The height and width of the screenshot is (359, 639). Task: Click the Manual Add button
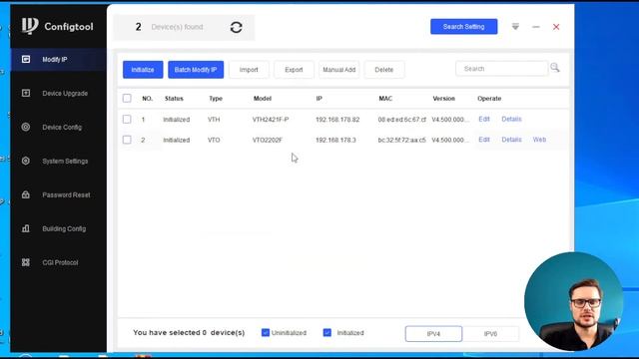pos(339,70)
